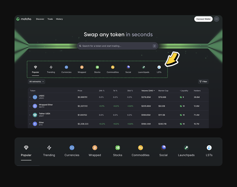This screenshot has height=187, width=237.
Task: Select the Stocks green icon in enlarged category bar
Action: click(x=117, y=148)
